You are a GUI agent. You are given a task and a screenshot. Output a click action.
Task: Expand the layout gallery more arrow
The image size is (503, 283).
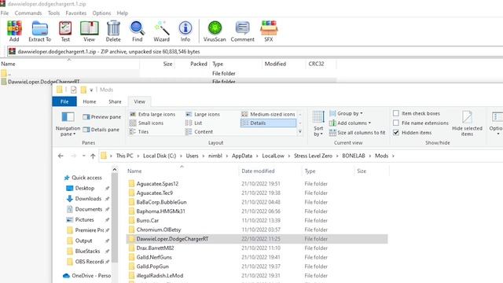300,131
